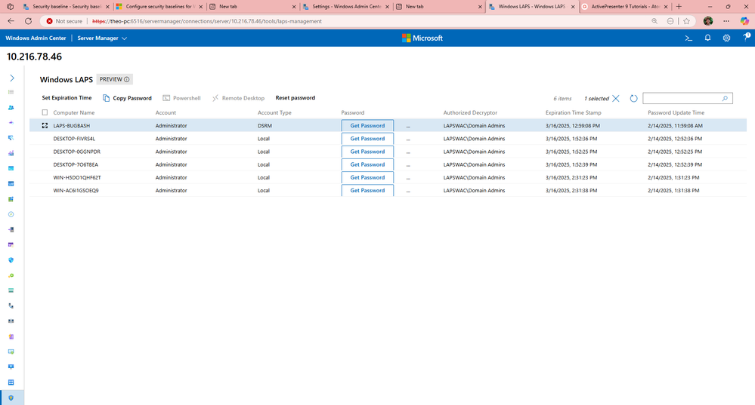Screen dimensions: 755x405
Task: Open the PowerShell console icon in header
Action: pos(688,38)
